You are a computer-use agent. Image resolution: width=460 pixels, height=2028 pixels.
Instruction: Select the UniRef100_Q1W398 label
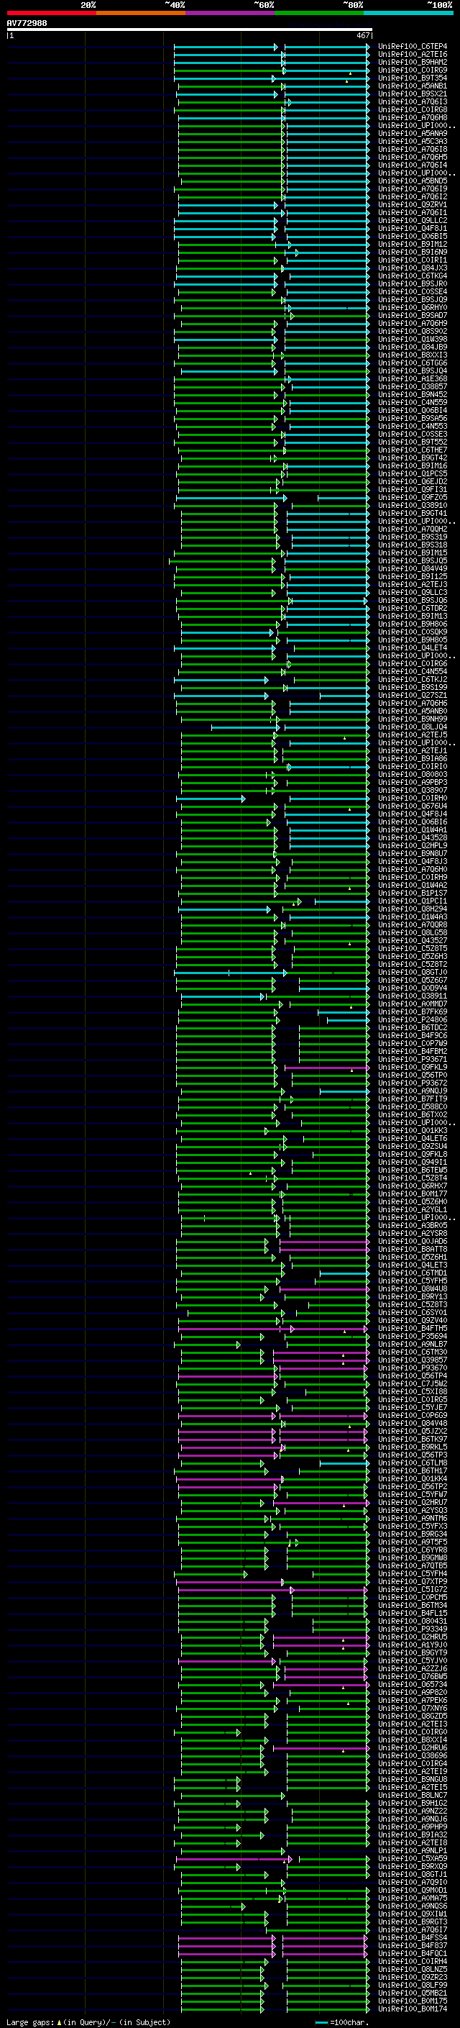413,340
